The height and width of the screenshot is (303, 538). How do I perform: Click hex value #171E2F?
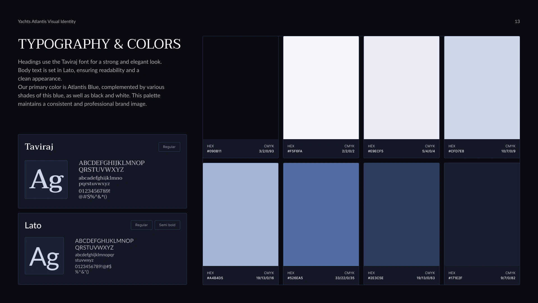(x=455, y=278)
